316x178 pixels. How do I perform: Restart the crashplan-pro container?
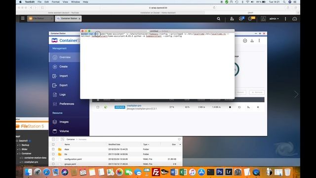pyautogui.click(x=239, y=107)
